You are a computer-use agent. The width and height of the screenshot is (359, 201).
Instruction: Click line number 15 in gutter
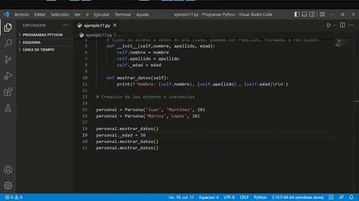85,109
